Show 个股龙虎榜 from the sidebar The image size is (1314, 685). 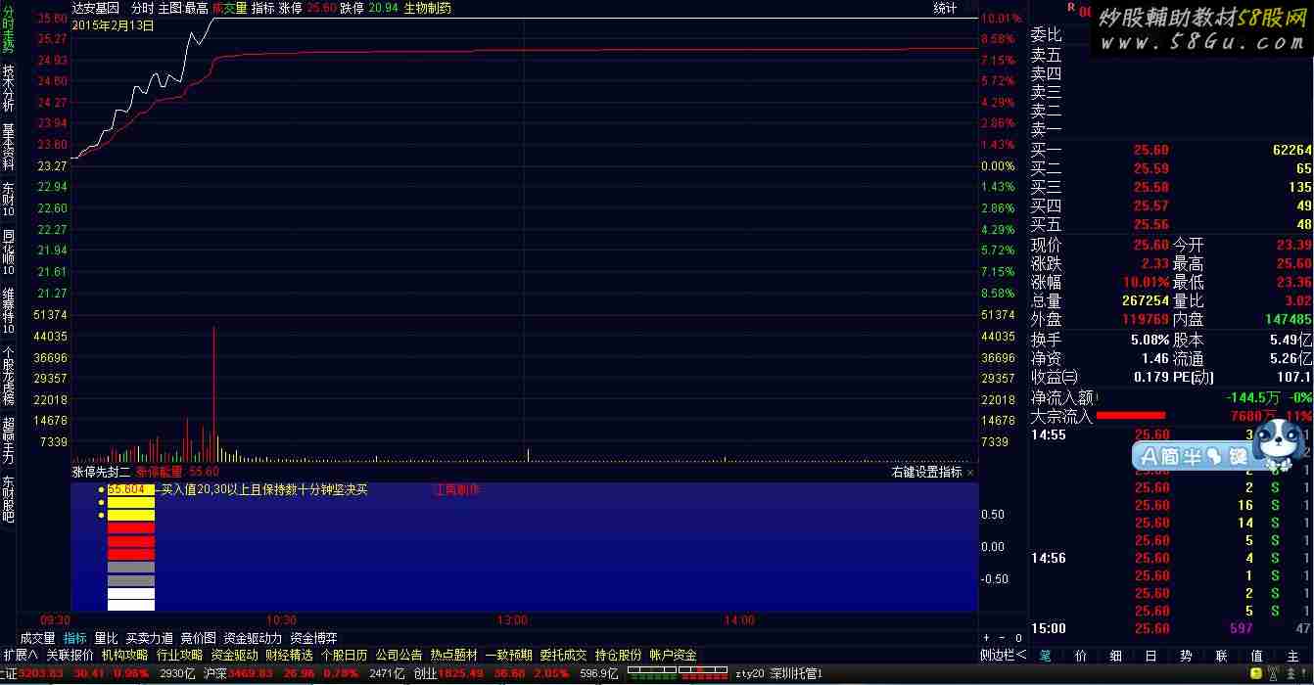[8, 376]
